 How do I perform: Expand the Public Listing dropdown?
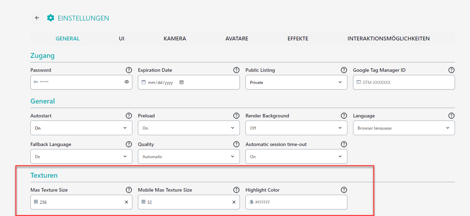point(296,82)
